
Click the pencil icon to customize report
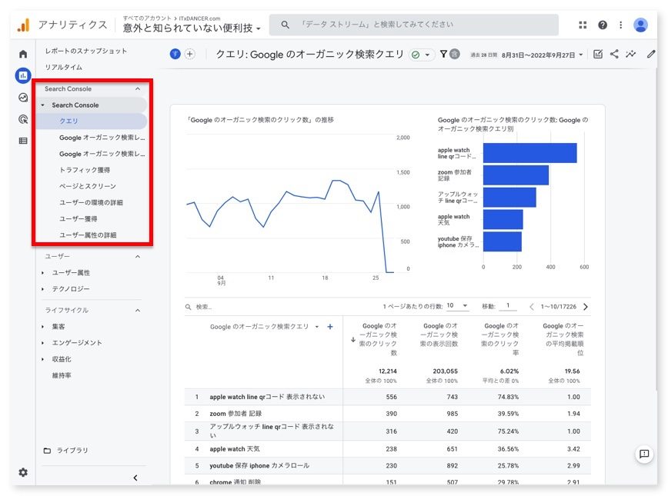651,55
